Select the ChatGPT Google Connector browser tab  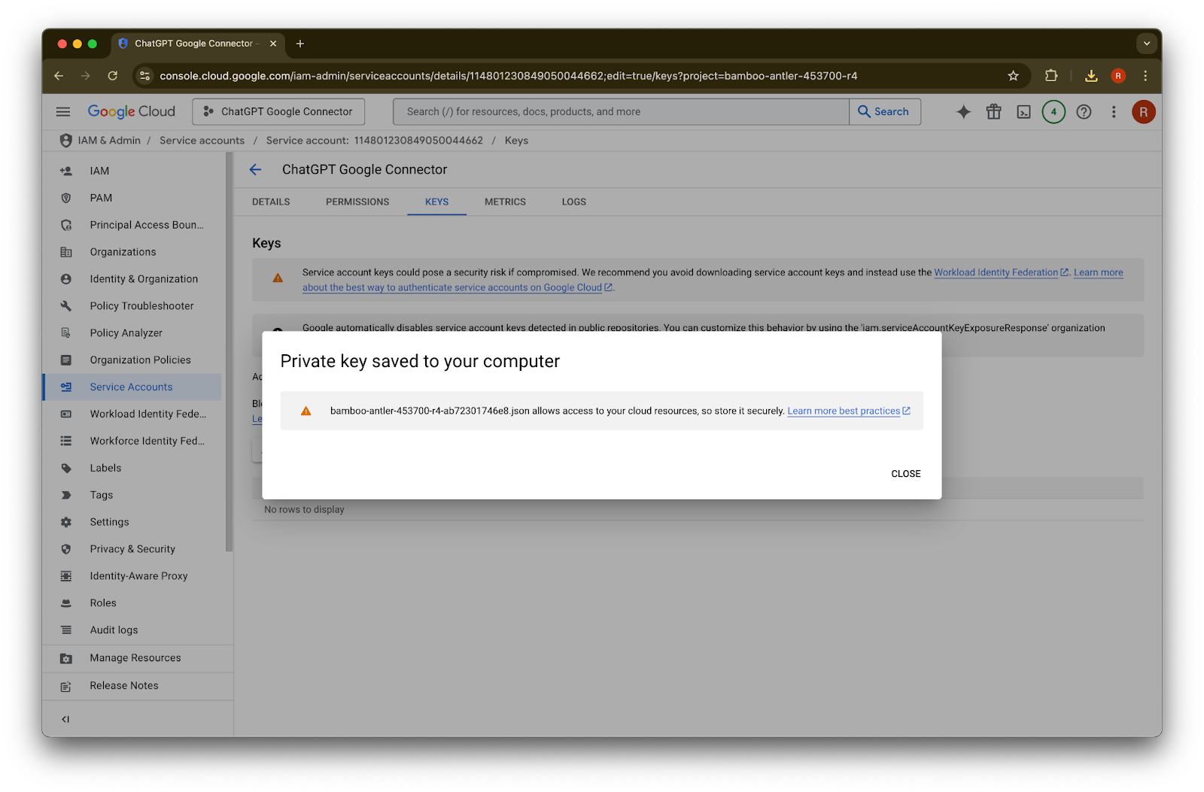pos(198,44)
